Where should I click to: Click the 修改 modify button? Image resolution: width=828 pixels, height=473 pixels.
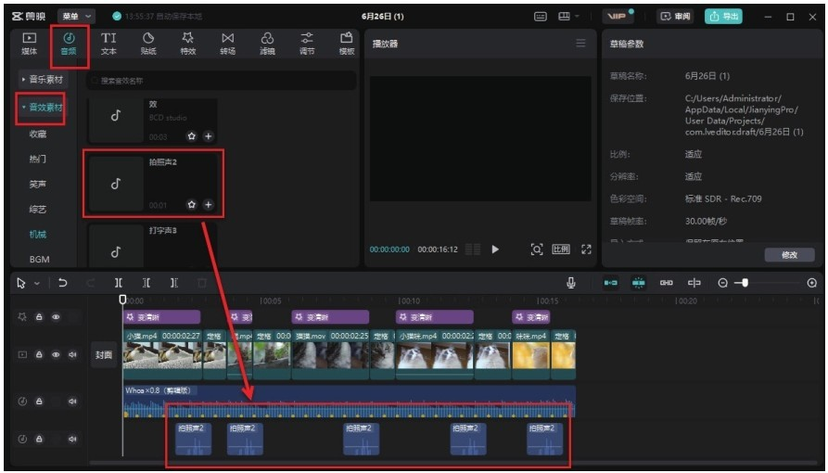(x=789, y=255)
